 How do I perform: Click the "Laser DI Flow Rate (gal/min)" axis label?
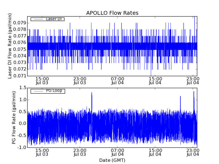click(x=10, y=46)
